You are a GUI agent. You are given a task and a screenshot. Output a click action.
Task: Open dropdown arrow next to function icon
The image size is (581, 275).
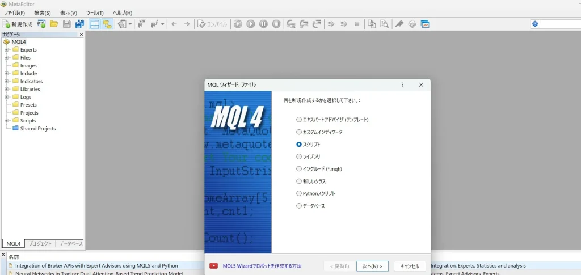coord(163,24)
